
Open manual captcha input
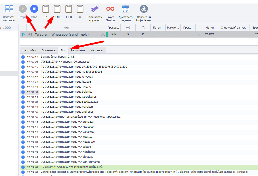[x=95, y=9]
